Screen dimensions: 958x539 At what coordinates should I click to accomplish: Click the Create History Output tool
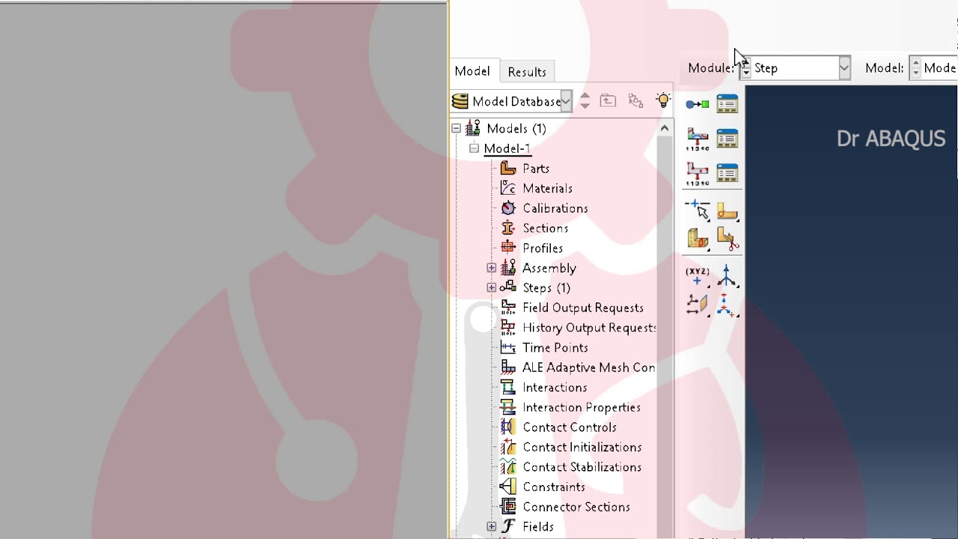pos(698,174)
